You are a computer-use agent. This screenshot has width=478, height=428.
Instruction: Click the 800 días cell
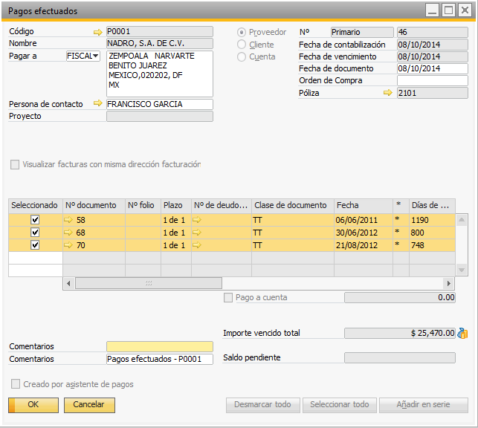[432, 233]
